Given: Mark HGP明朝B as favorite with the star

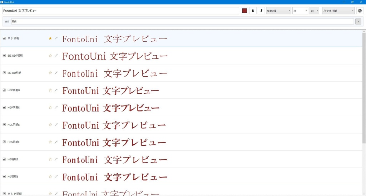Looking at the screenshot, I should point(50,90).
